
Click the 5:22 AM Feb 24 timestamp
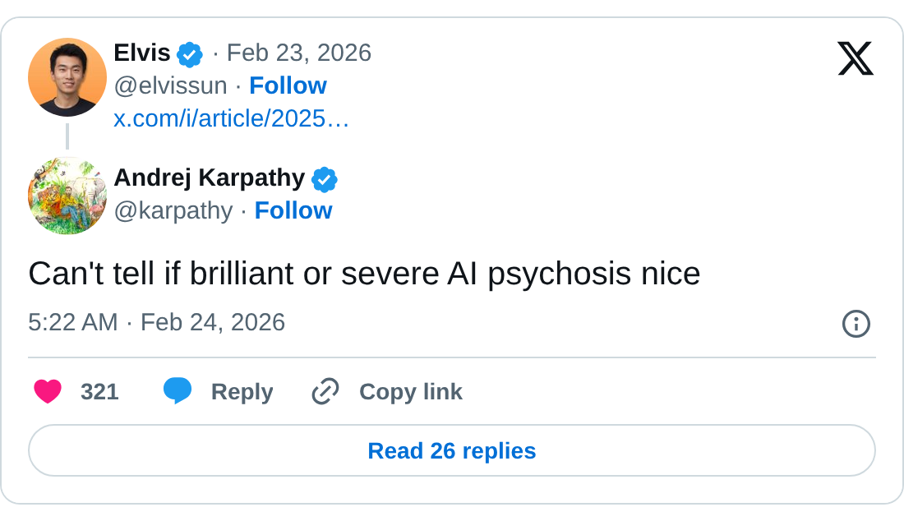tap(156, 322)
